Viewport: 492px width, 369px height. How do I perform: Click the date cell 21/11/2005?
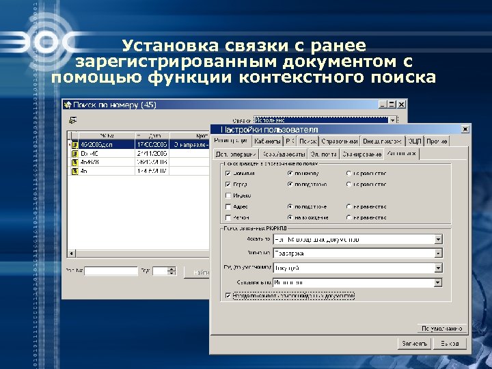click(x=152, y=154)
